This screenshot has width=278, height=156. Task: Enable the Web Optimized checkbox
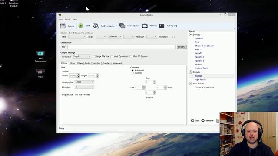112,56
